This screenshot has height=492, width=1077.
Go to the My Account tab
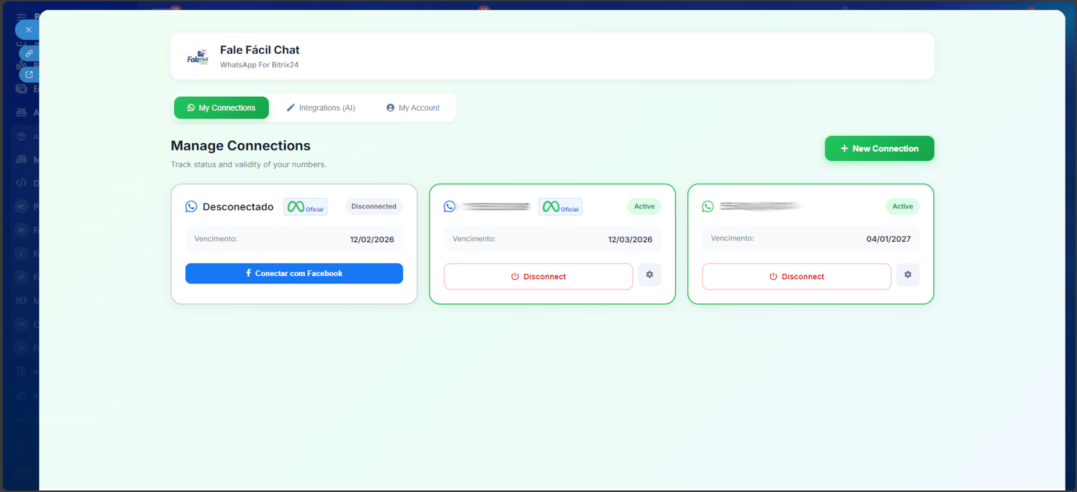pos(413,108)
